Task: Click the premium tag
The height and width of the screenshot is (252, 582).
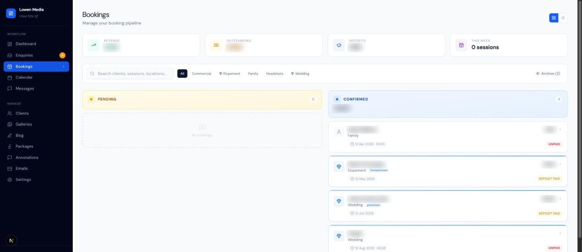Action: 373,205
